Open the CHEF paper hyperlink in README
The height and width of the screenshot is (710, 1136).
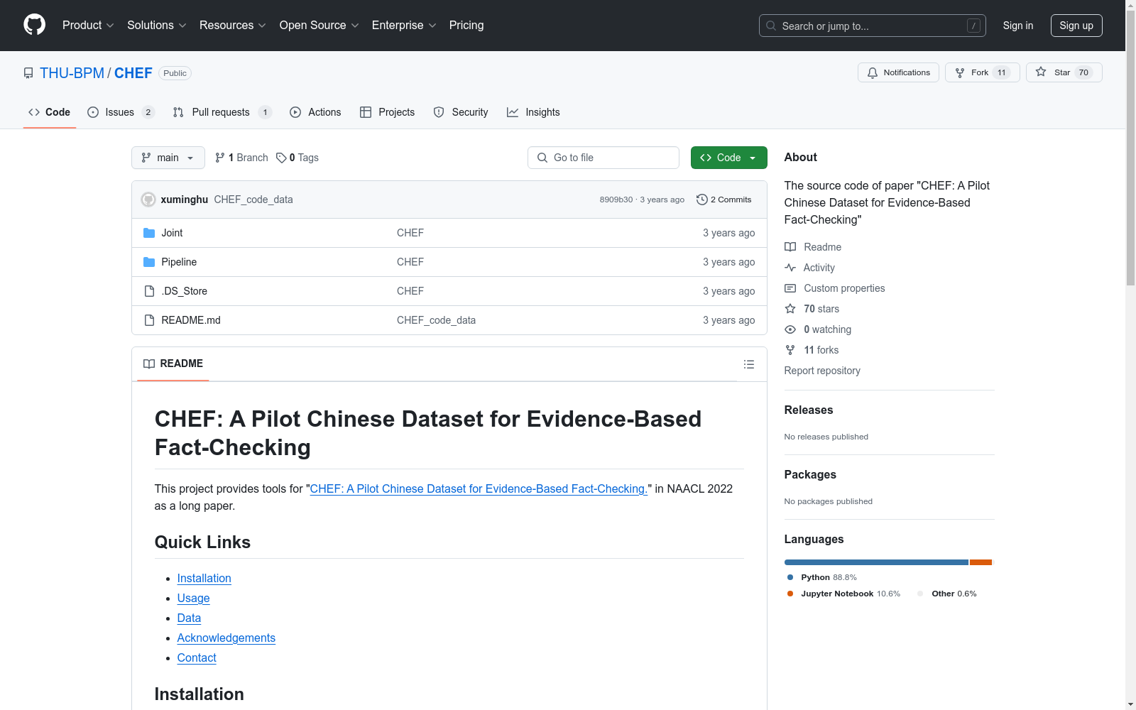click(479, 488)
